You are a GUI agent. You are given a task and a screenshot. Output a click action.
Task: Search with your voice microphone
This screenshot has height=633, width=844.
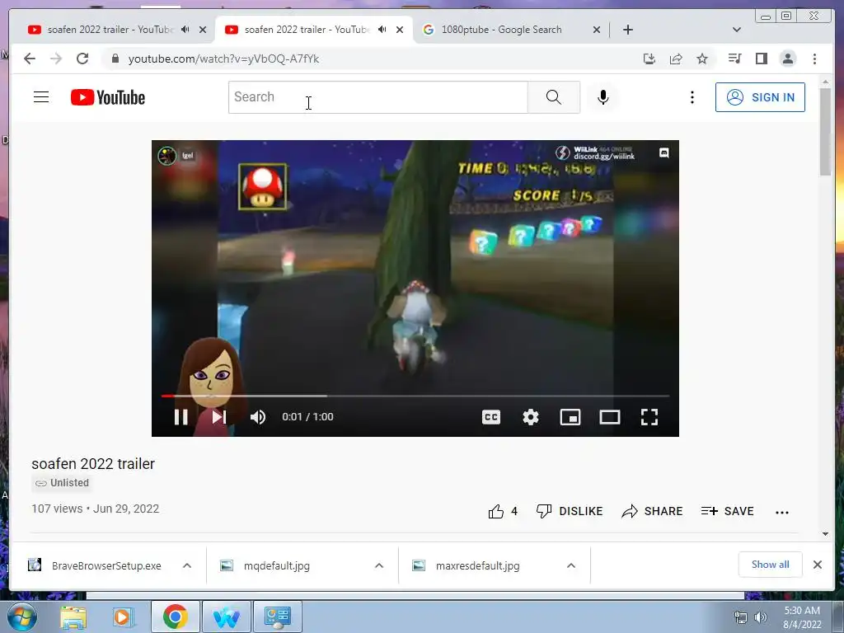point(603,97)
